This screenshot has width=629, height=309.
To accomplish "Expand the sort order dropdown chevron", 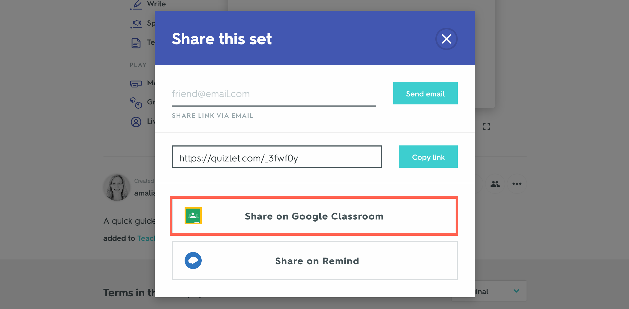I will tap(516, 291).
